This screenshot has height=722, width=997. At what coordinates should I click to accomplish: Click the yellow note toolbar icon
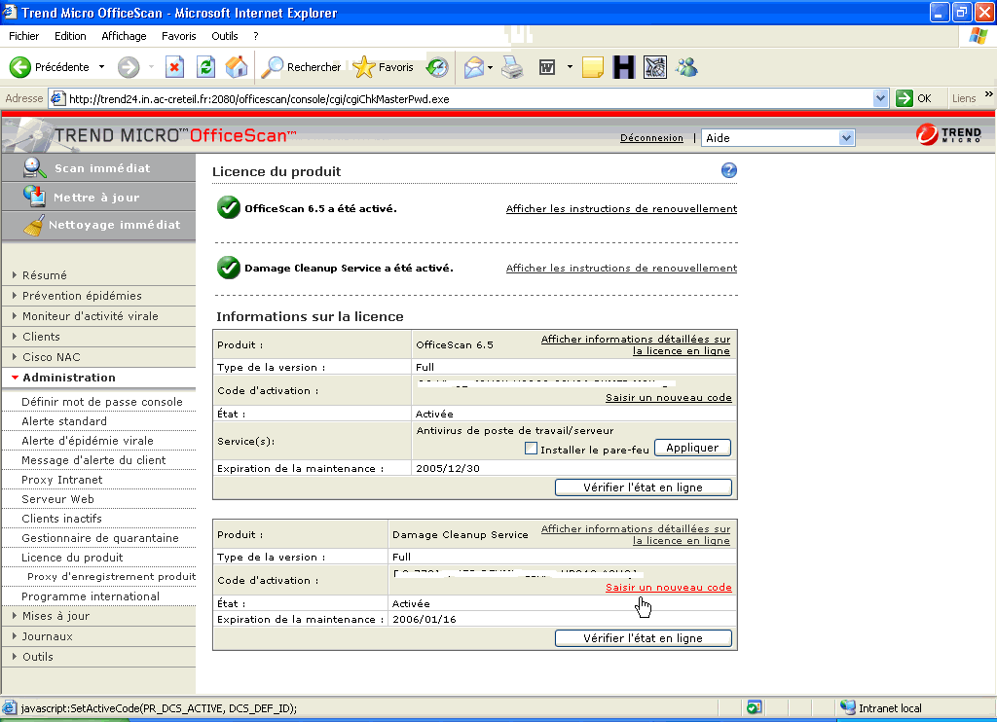click(x=593, y=67)
